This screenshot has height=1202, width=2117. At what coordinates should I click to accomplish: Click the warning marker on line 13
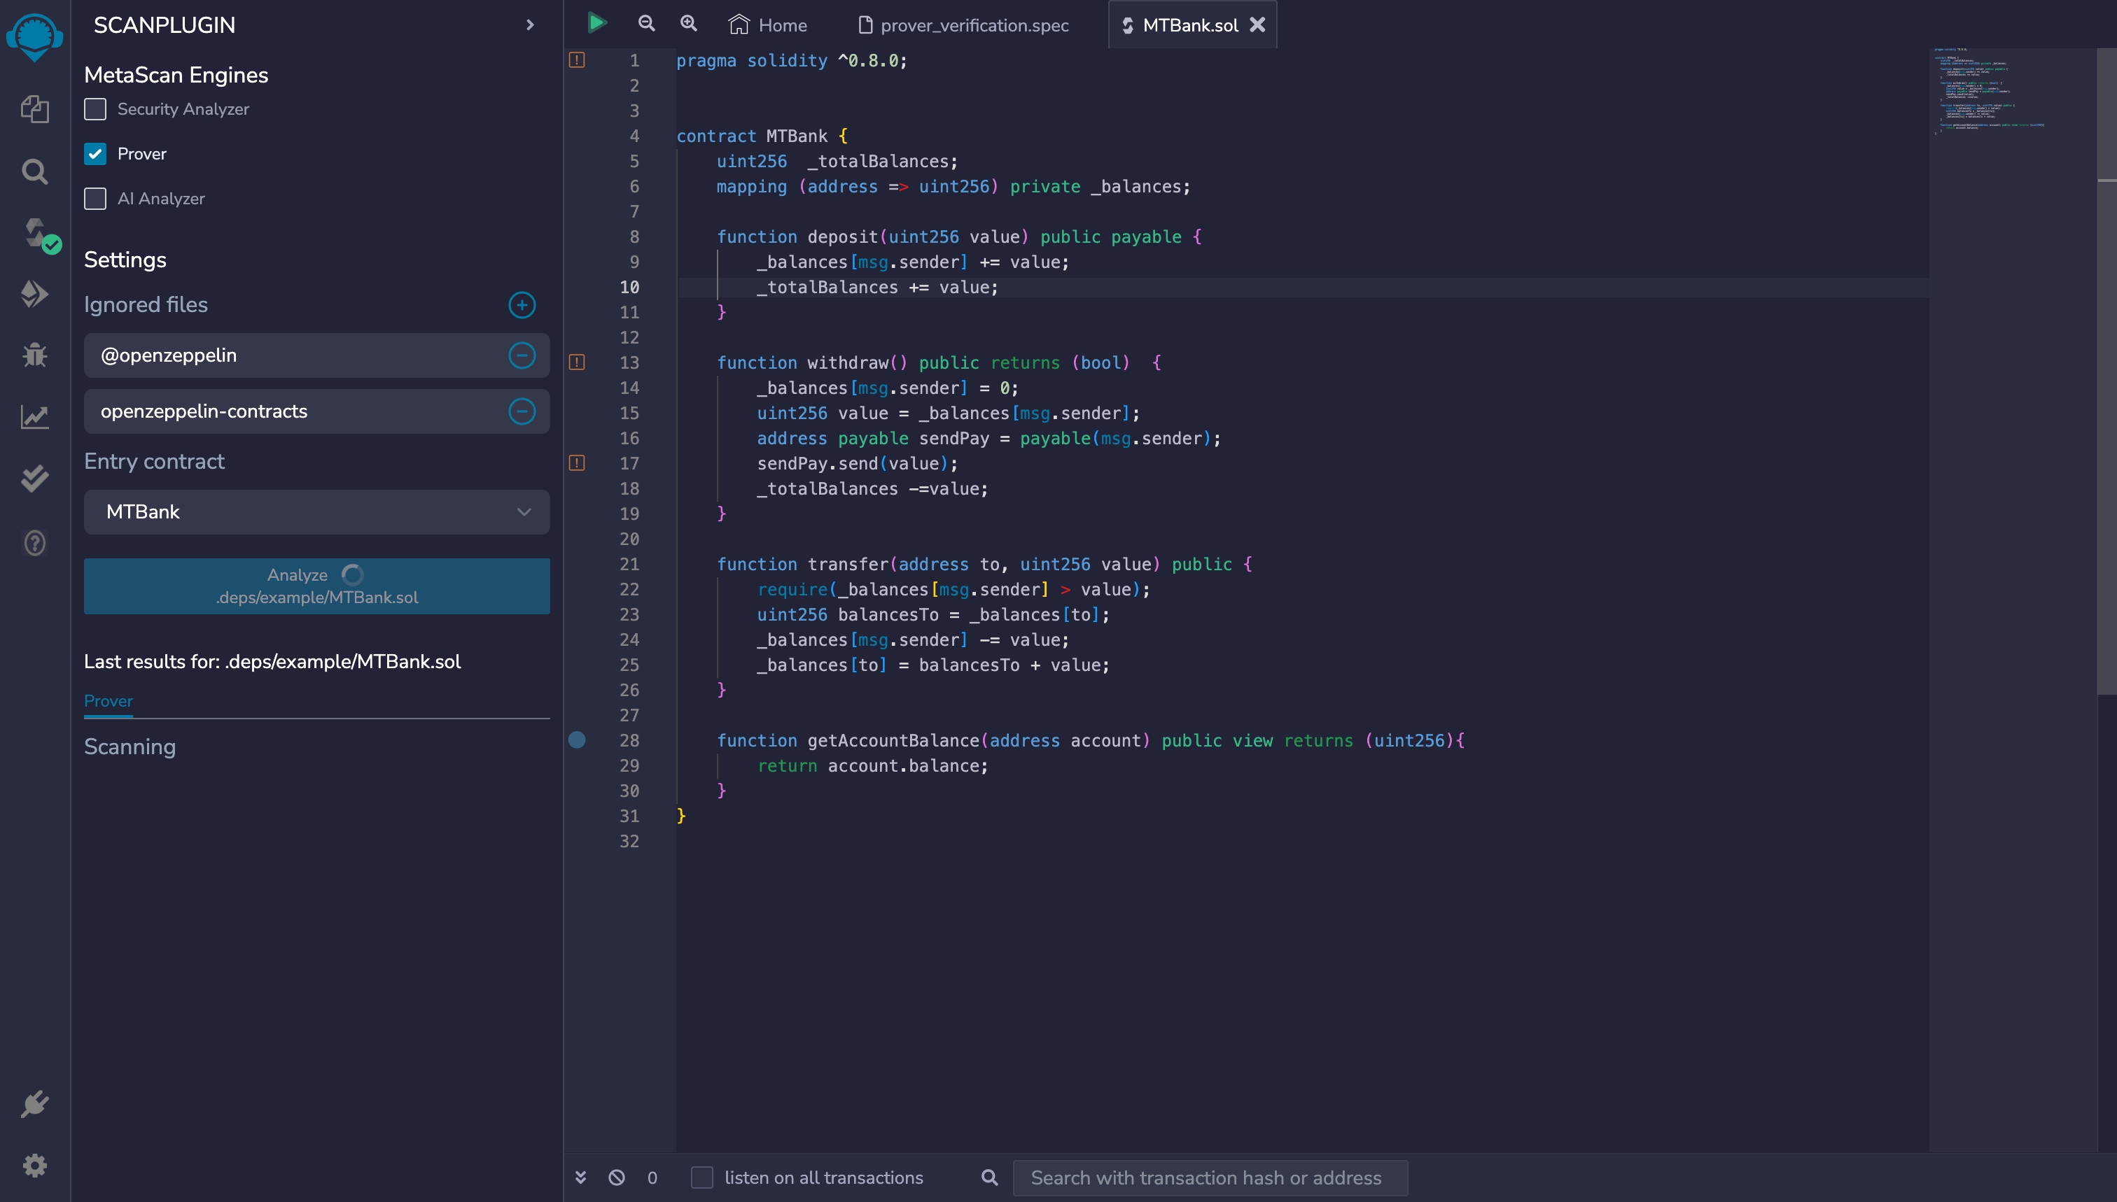(x=578, y=362)
